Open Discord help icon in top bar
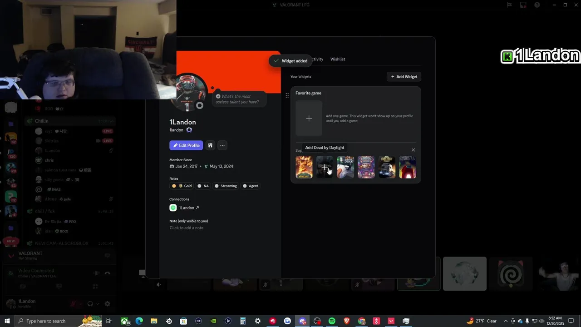 pos(537,5)
